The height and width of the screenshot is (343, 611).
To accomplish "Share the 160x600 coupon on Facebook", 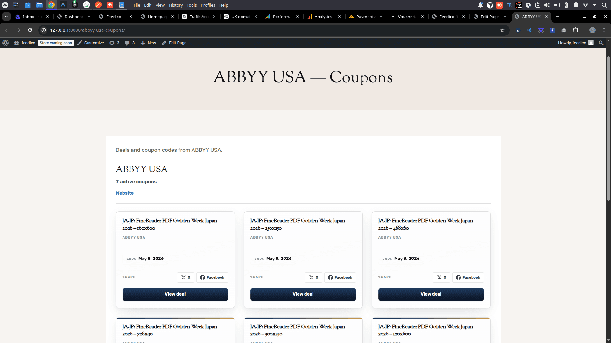I will [212, 277].
